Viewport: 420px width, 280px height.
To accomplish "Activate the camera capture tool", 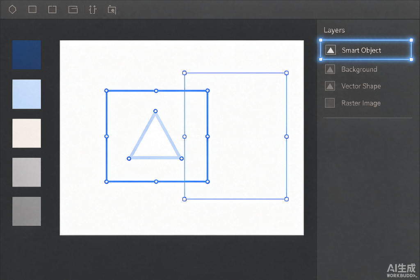I will [x=112, y=10].
